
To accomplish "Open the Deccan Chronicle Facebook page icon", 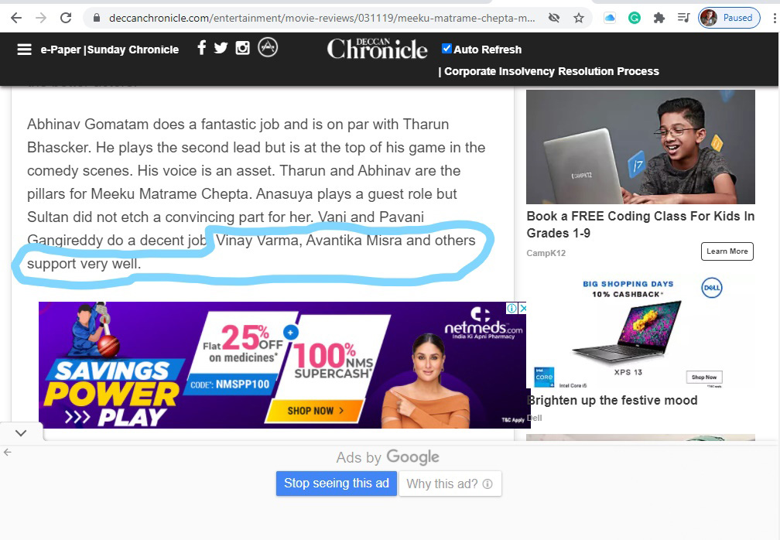I will pos(201,48).
